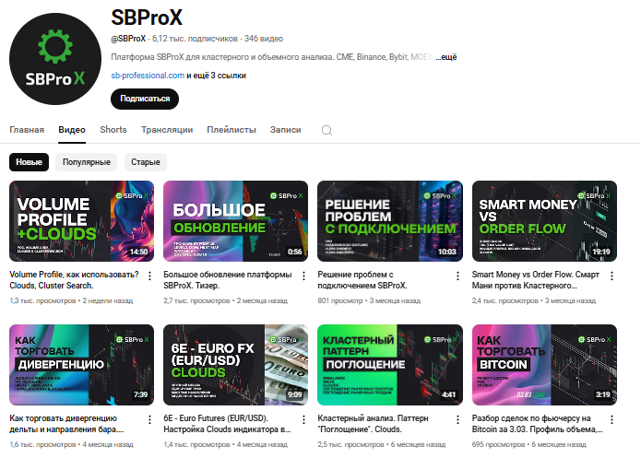Expand channel description with ...ещё
The height and width of the screenshot is (458, 641).
[x=446, y=57]
